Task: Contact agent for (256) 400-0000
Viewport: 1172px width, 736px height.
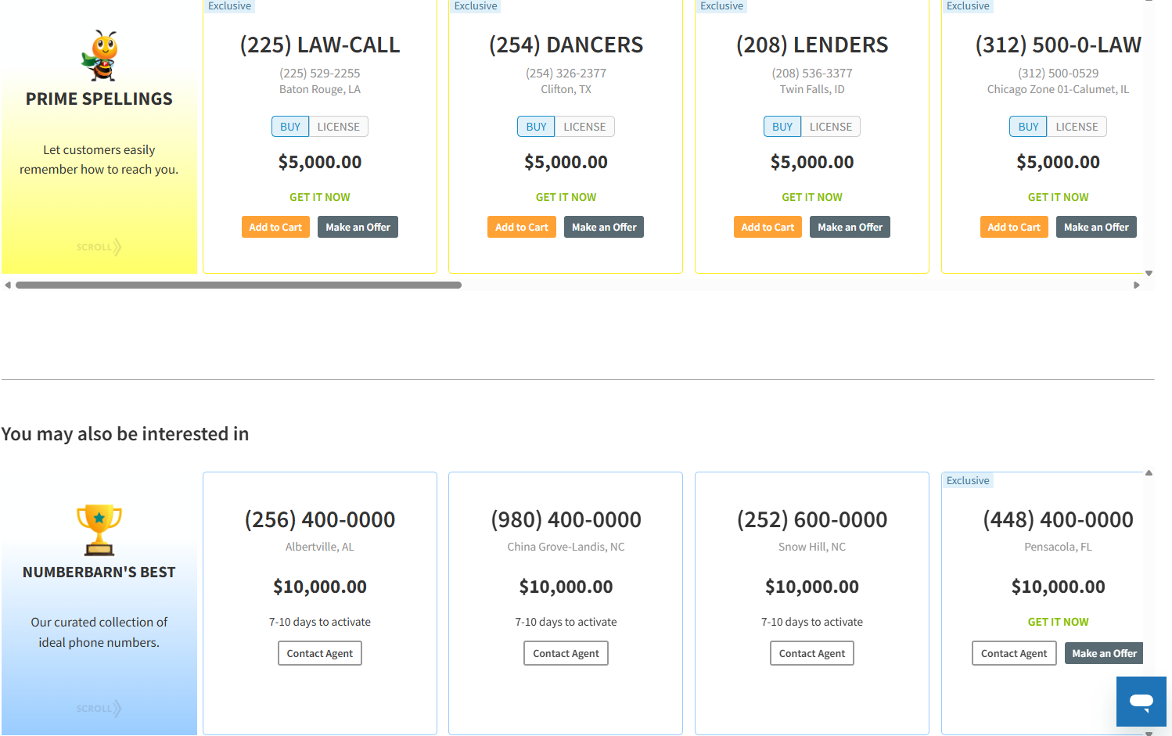Action: click(320, 654)
